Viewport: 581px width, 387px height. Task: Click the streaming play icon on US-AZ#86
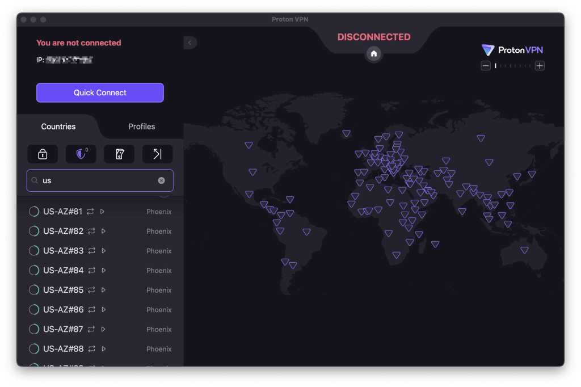pos(104,309)
